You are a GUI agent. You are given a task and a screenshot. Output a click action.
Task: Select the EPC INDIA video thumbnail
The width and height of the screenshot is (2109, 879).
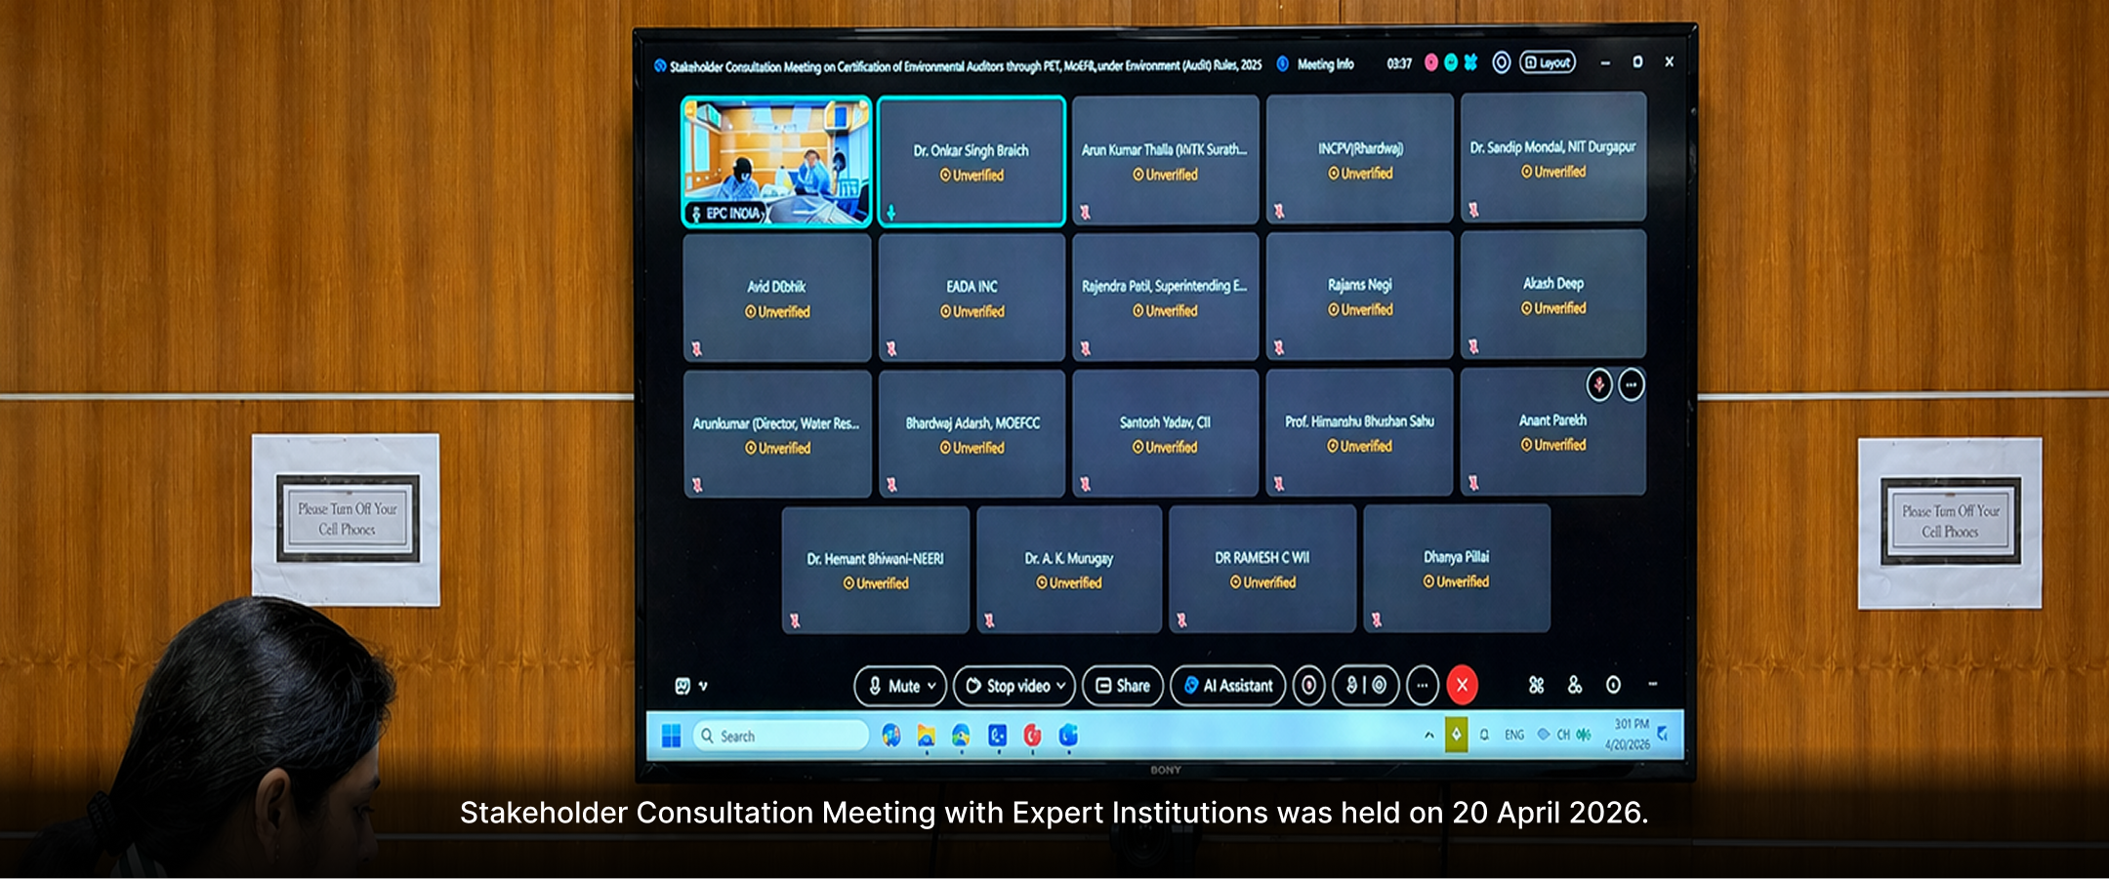click(x=776, y=161)
